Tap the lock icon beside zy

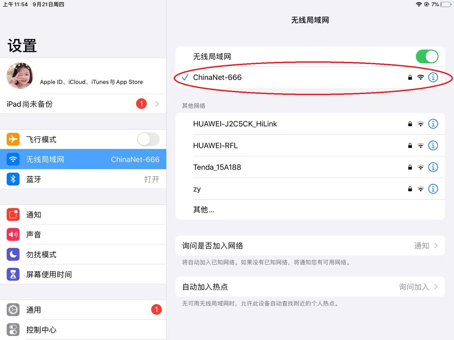tap(410, 189)
